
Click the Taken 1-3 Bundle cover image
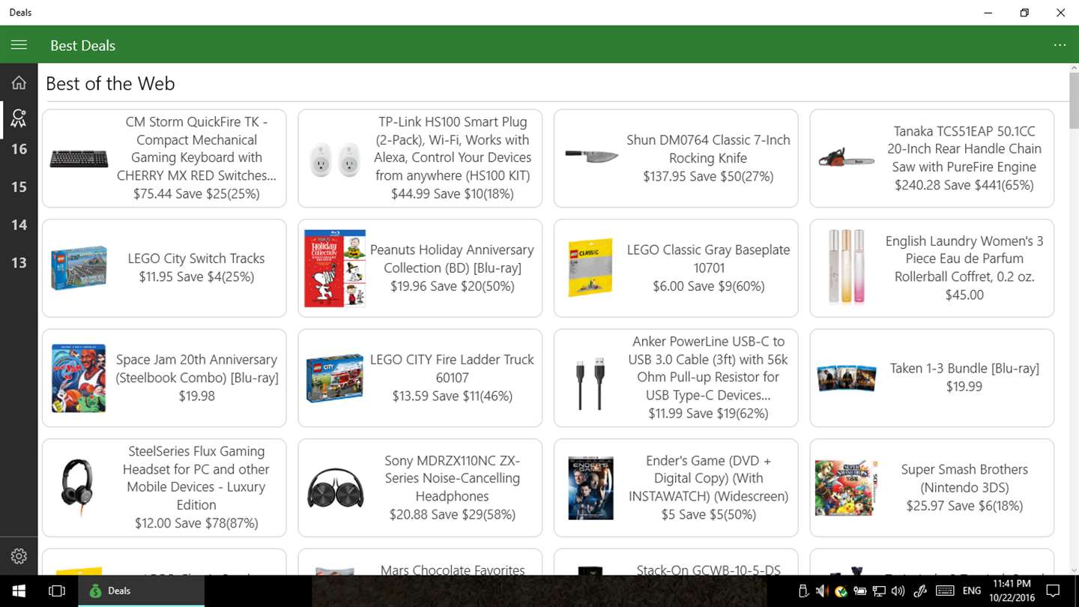(x=846, y=378)
